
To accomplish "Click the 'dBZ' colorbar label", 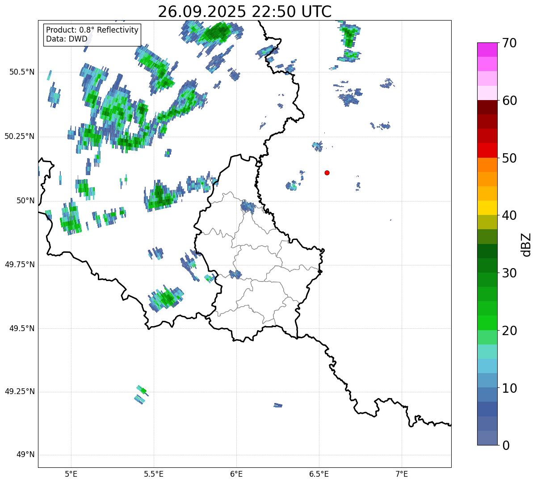I will [x=526, y=244].
